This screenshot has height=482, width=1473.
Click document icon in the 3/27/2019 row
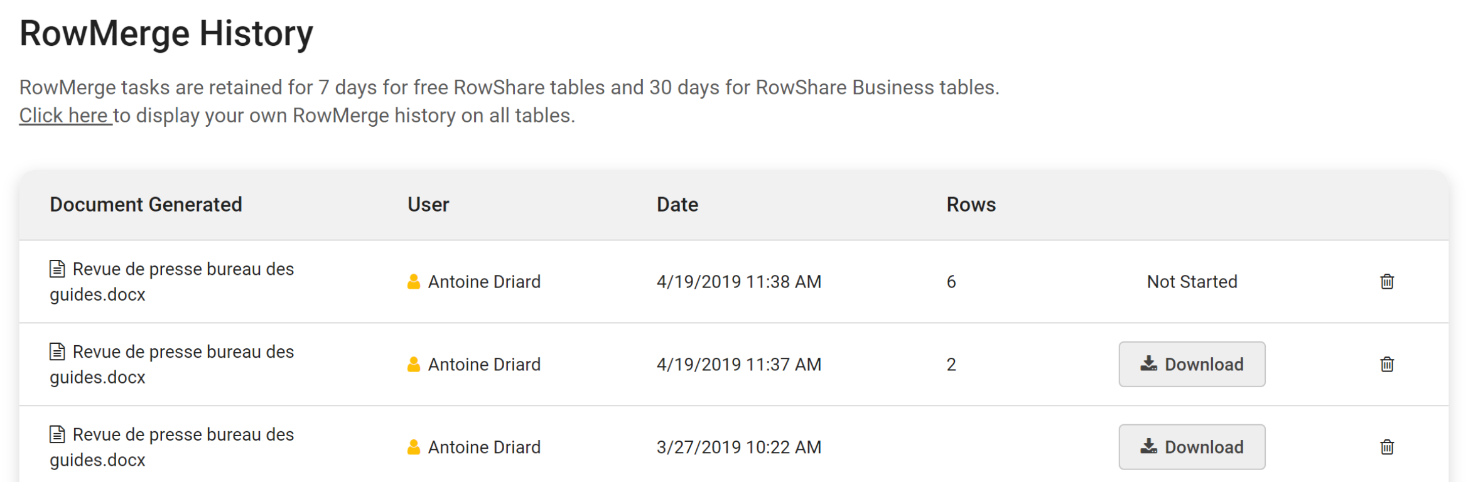click(57, 434)
